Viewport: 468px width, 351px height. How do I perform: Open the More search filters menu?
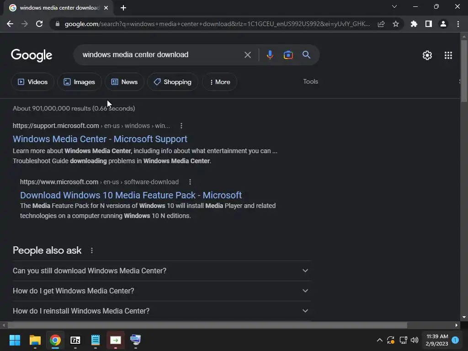click(220, 82)
